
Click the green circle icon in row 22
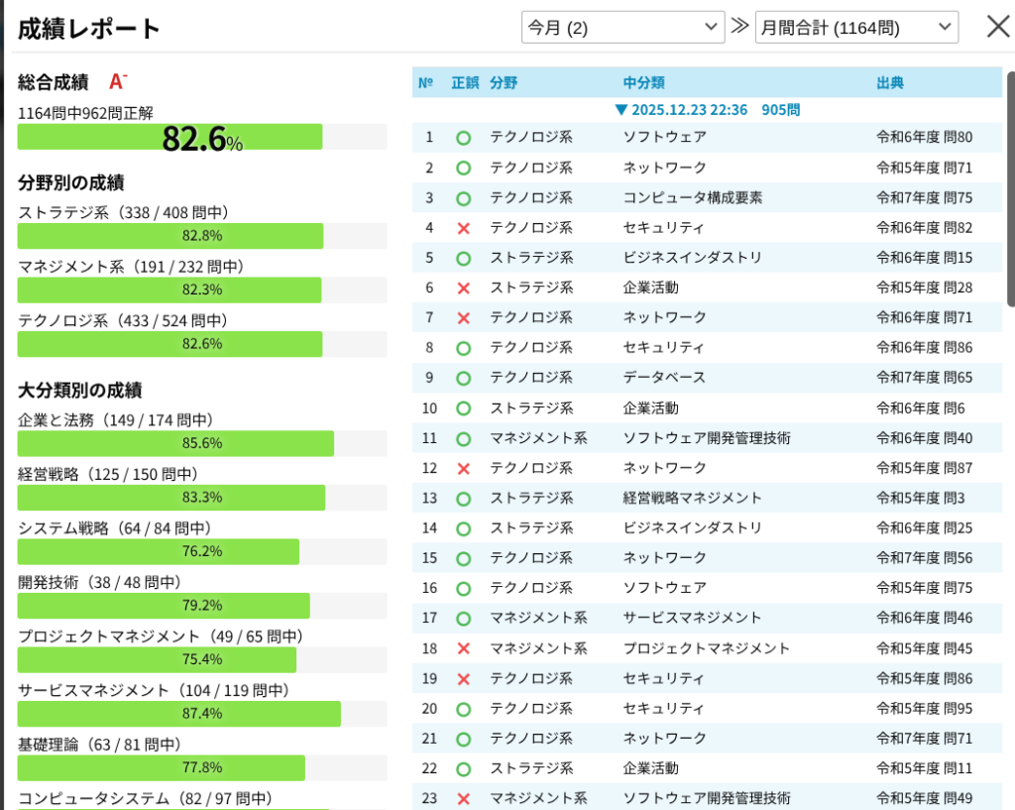click(x=463, y=768)
